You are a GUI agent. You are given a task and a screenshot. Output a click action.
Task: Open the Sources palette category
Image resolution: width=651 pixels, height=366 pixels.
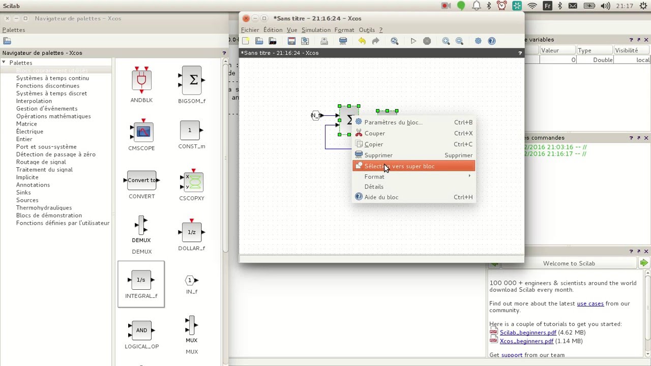click(27, 200)
